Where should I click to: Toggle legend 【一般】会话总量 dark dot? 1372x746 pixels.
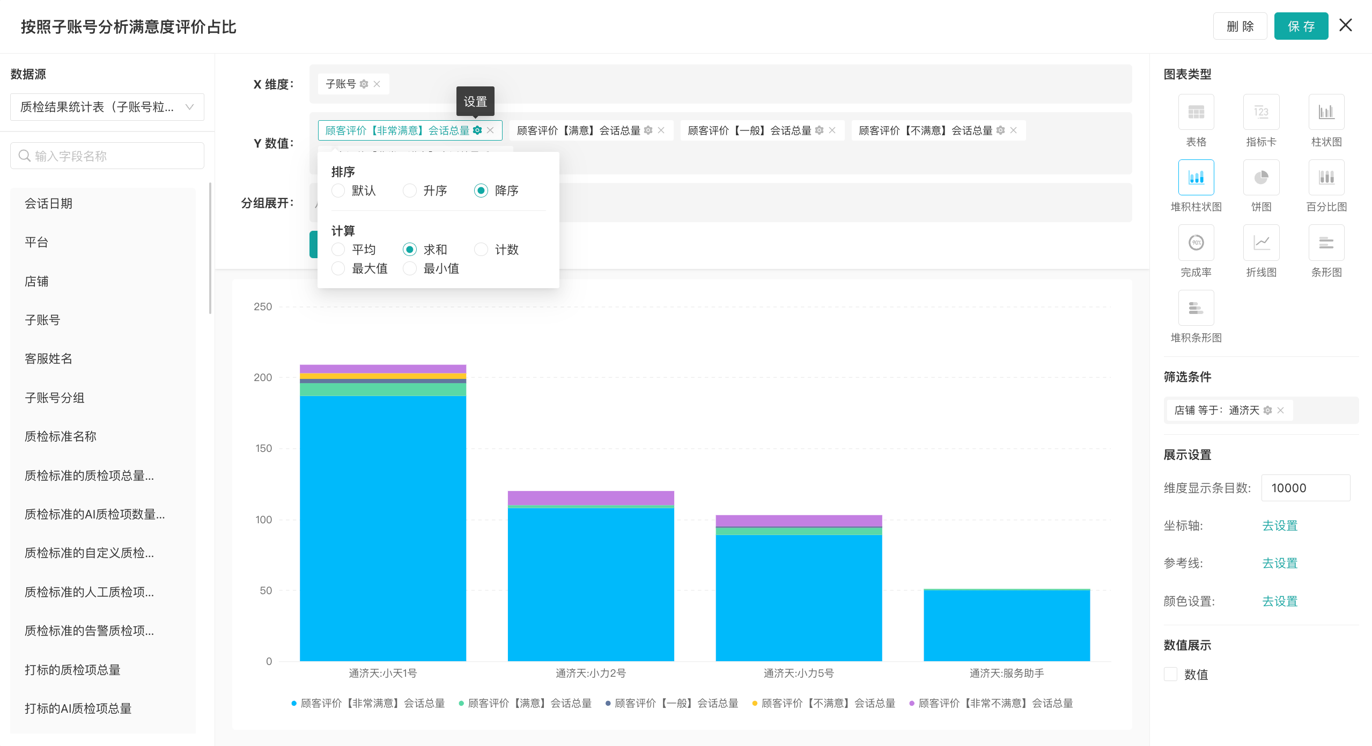tap(608, 704)
